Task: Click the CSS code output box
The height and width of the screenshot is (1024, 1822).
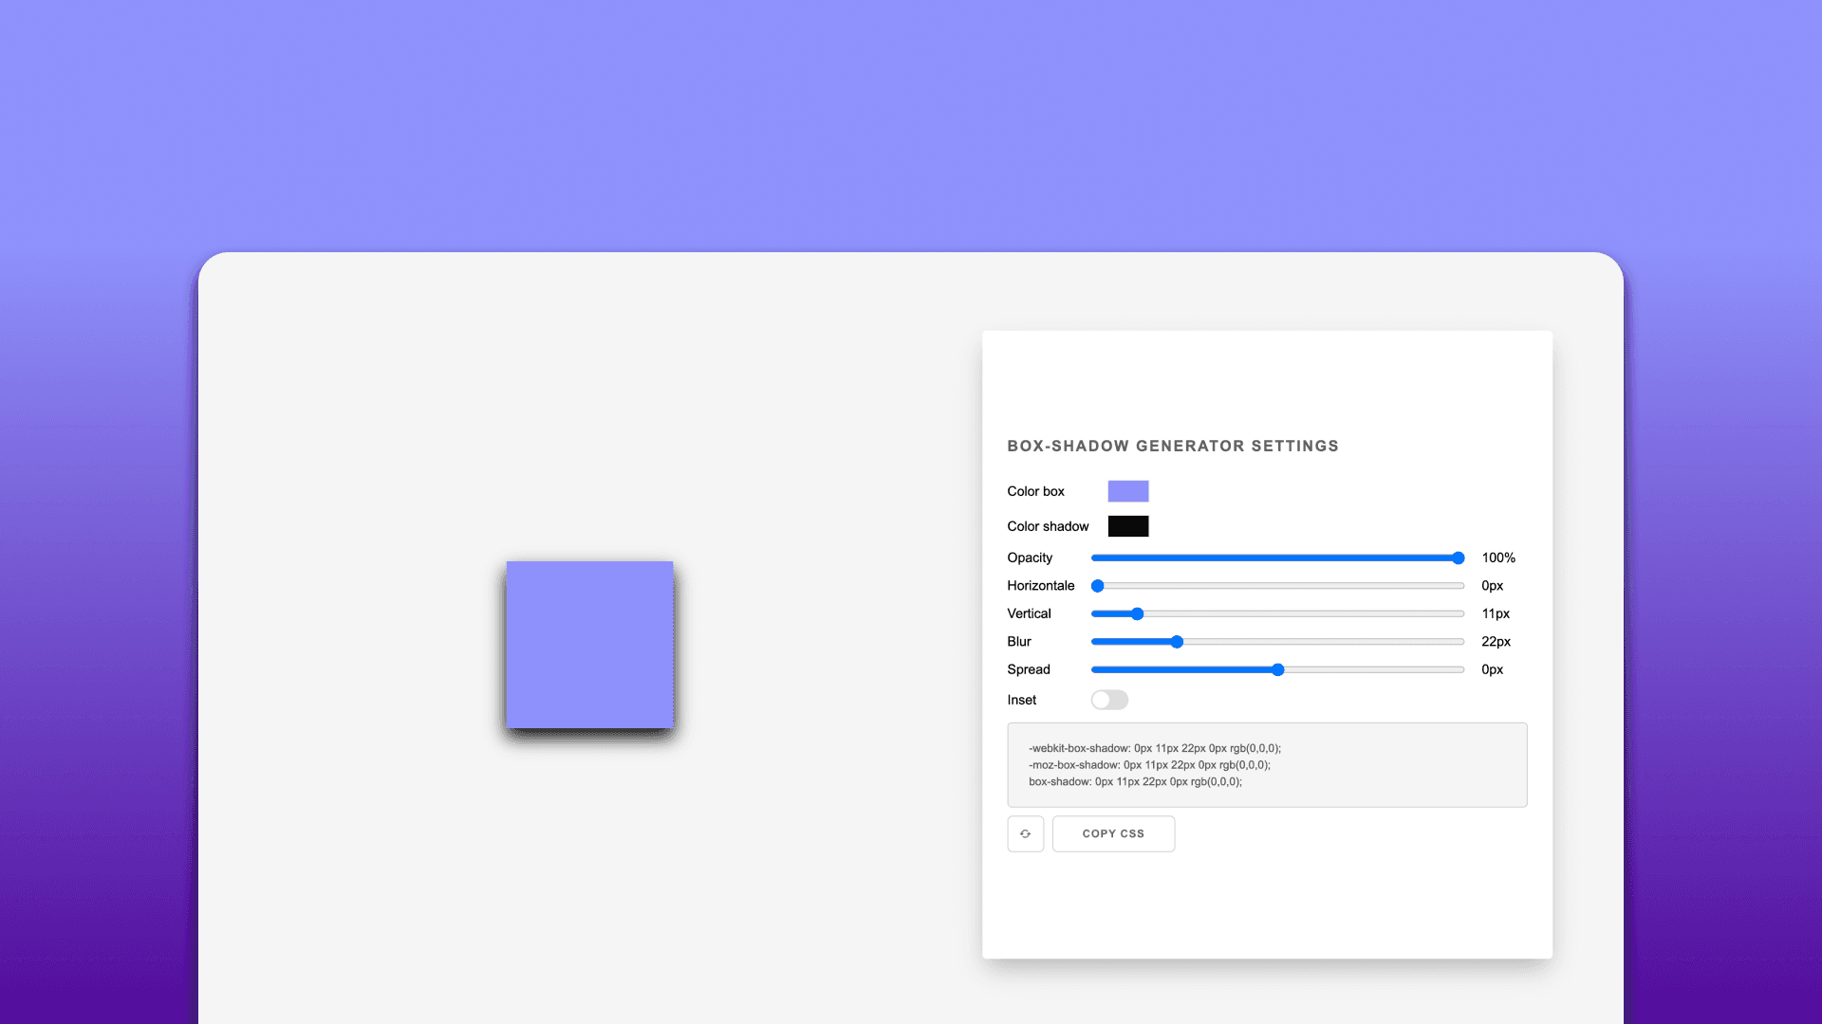Action: [1267, 765]
